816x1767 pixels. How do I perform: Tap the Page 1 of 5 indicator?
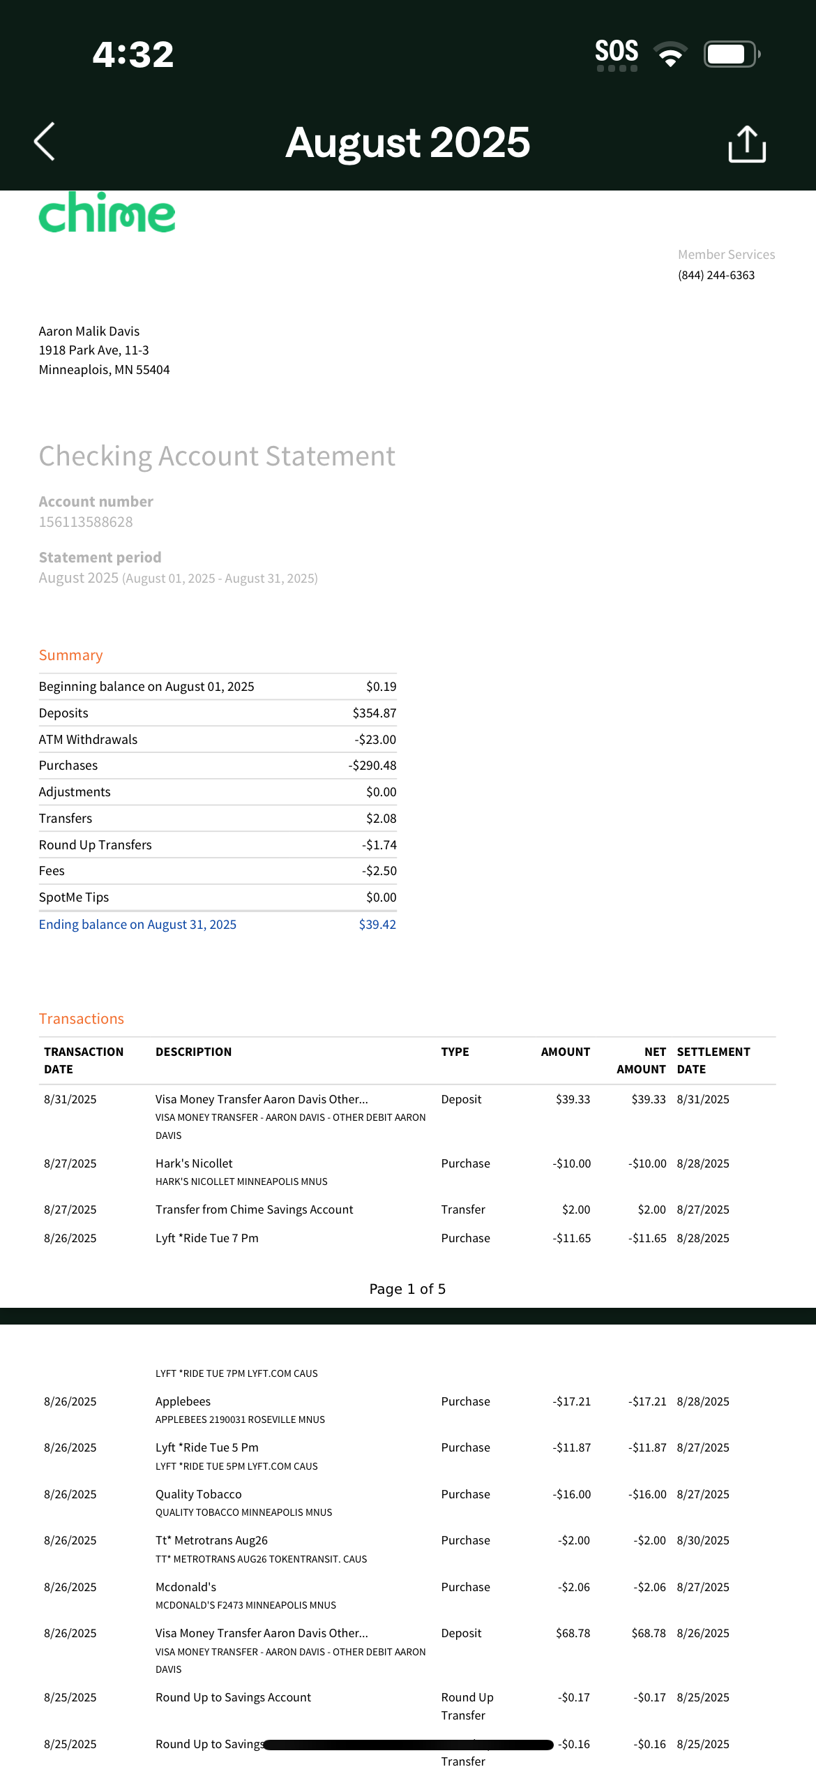(407, 1289)
